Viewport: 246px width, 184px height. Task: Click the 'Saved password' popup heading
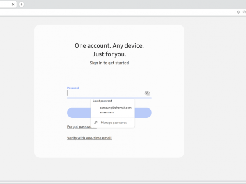tap(102, 101)
